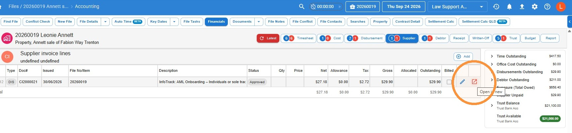Open Documents
The image size is (572, 133).
point(242,22)
